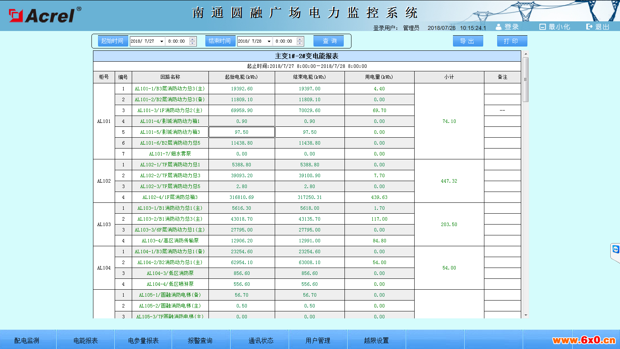Open the 电参量报表 tab
The image size is (620, 349).
tap(143, 340)
